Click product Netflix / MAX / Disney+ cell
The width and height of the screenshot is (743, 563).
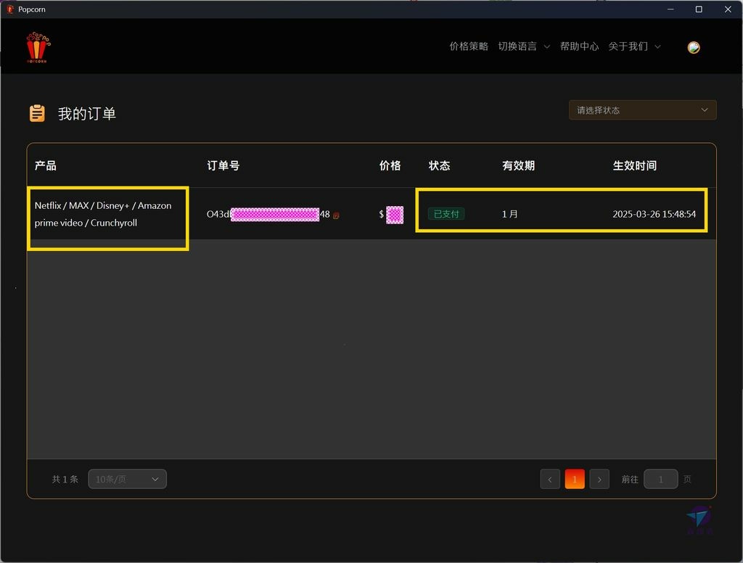pos(103,214)
